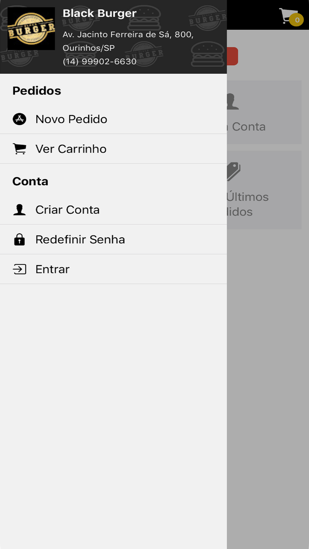Click the padlock icon beside Redefinir Senha
The width and height of the screenshot is (309, 549).
tap(19, 240)
